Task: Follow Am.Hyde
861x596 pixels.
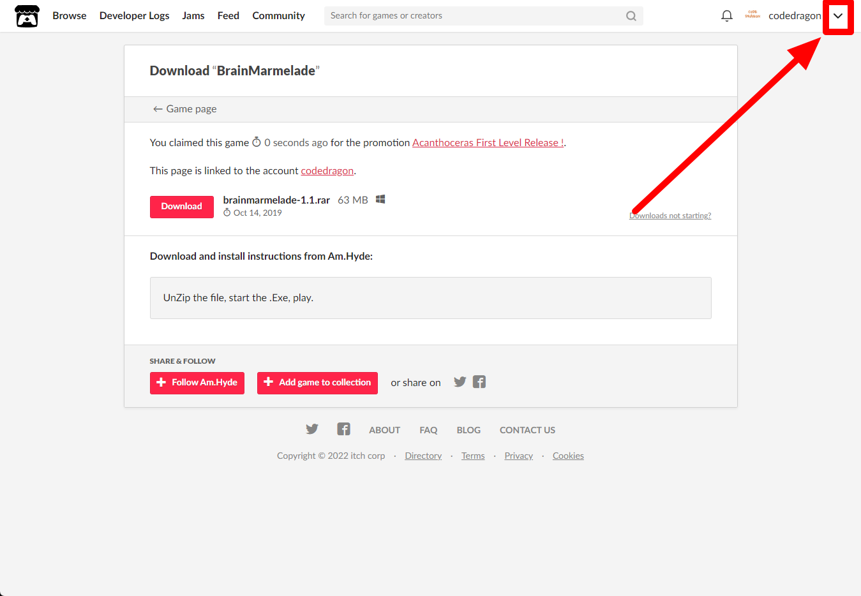Action: pos(197,383)
